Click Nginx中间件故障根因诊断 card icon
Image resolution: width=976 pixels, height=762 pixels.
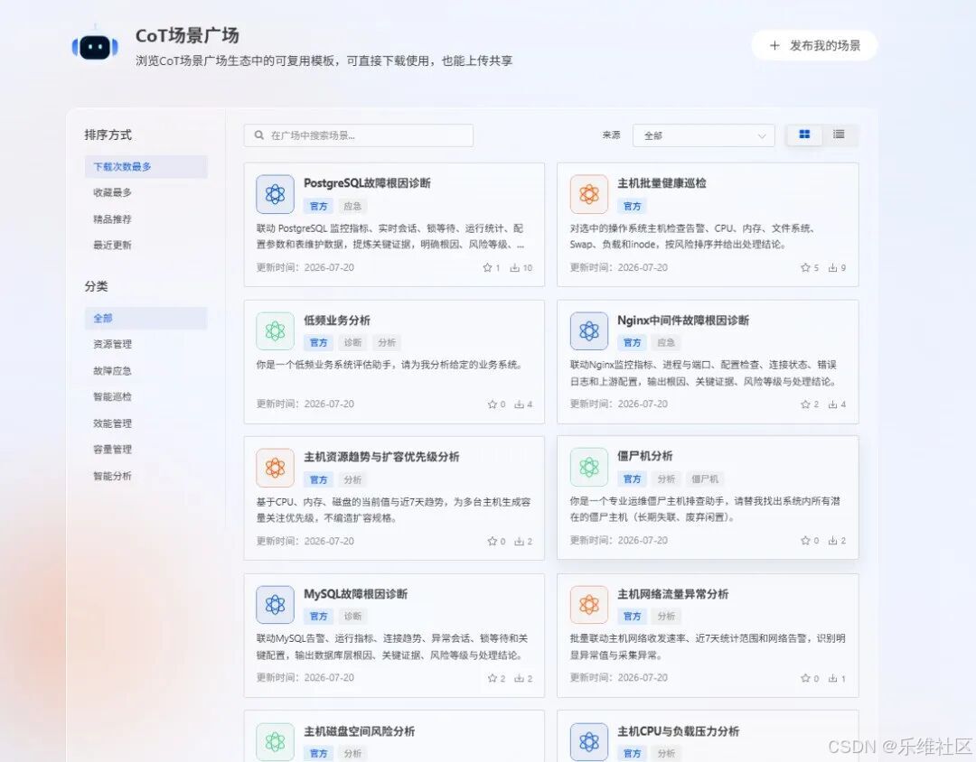[589, 331]
